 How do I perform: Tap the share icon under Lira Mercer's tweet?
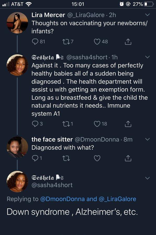128,42
